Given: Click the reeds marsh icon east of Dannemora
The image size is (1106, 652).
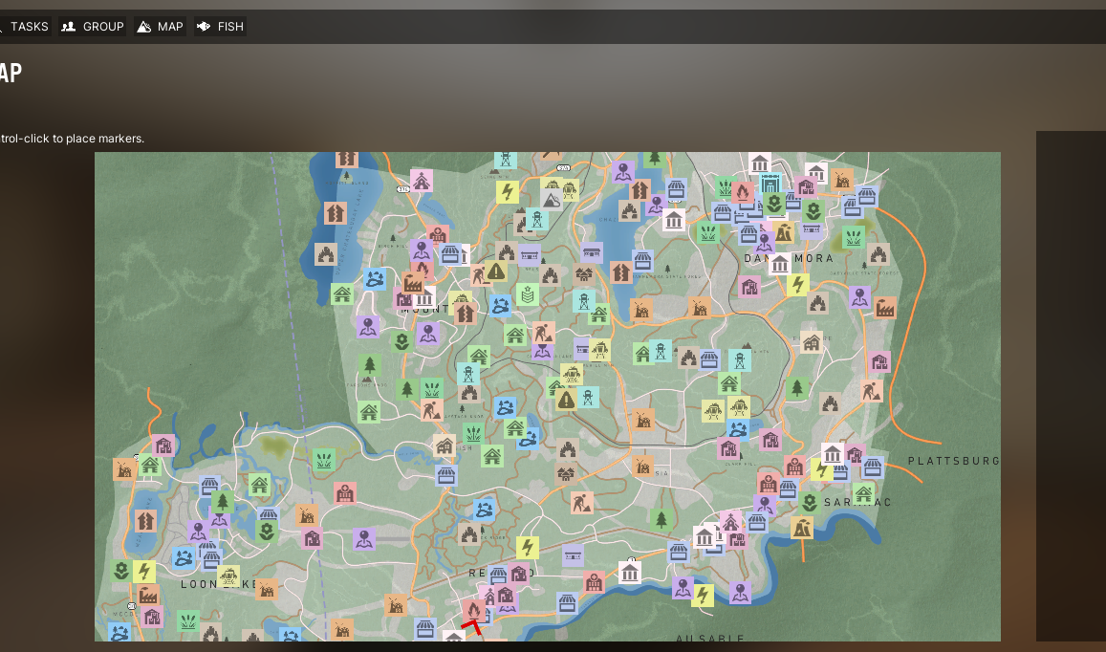Looking at the screenshot, I should click(x=854, y=237).
